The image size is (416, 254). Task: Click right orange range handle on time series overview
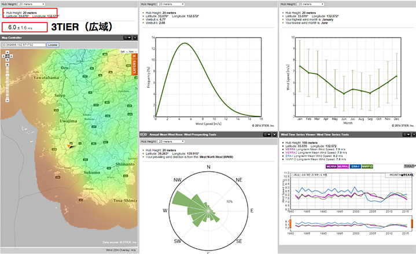point(412,223)
